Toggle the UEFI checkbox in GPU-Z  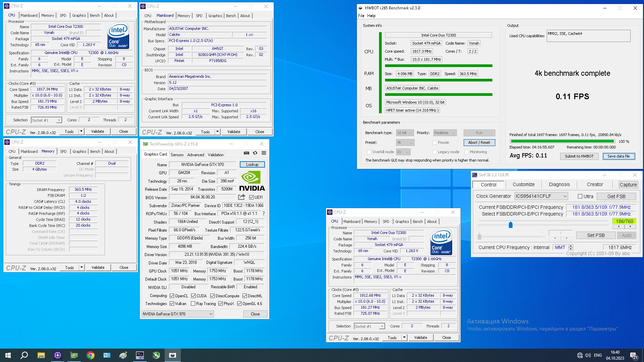[252, 197]
